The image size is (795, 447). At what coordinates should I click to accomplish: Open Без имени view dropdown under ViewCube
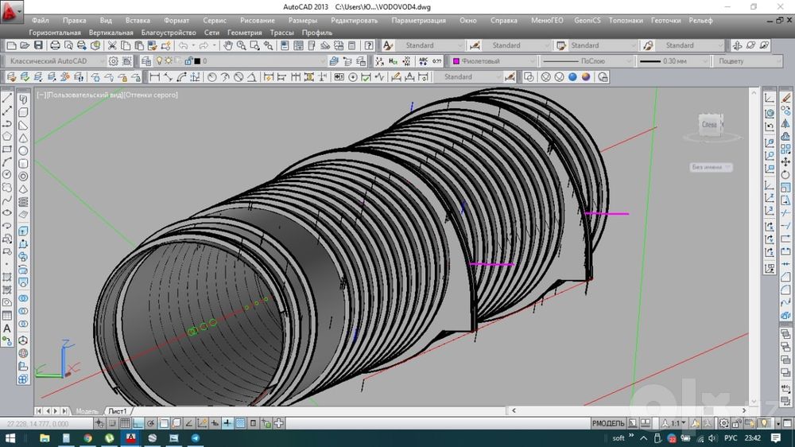click(x=710, y=167)
